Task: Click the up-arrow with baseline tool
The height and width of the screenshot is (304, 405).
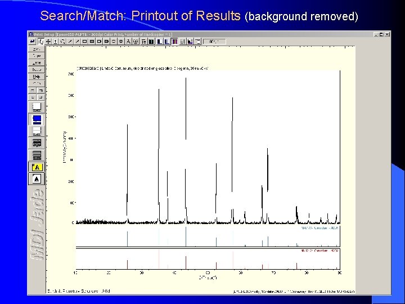Action: click(55, 41)
